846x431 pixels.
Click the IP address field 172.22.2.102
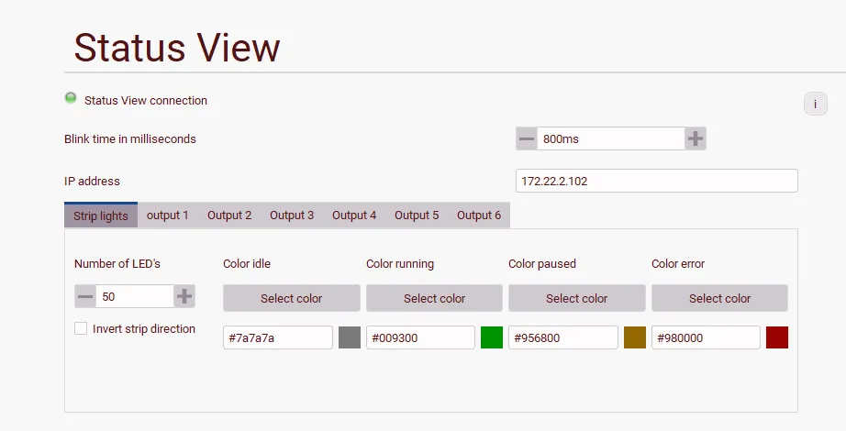point(657,181)
